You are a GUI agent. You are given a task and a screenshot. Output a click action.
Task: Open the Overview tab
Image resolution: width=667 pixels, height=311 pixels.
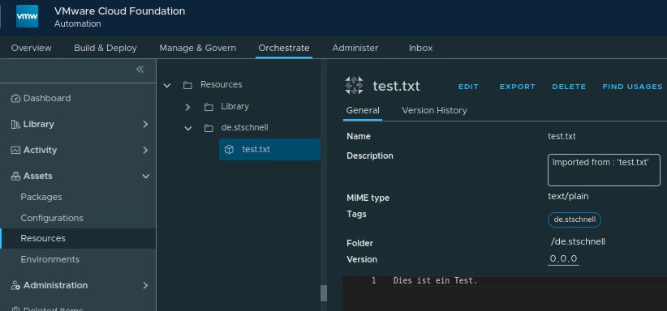click(x=32, y=48)
